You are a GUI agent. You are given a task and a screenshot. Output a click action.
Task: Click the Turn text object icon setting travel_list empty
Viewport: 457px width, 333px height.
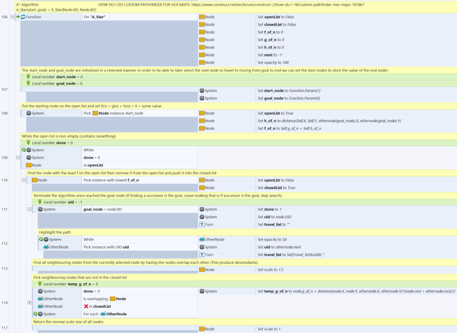[x=202, y=224]
